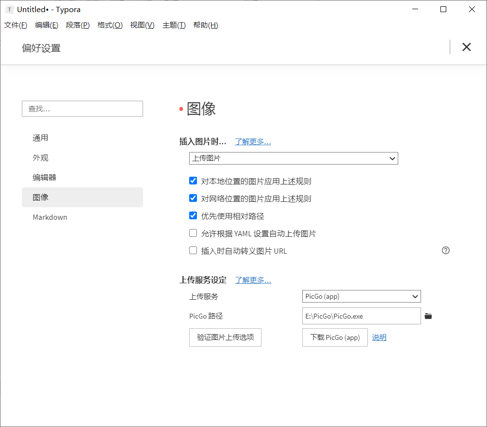Open the 编辑(E) menu

(47, 25)
